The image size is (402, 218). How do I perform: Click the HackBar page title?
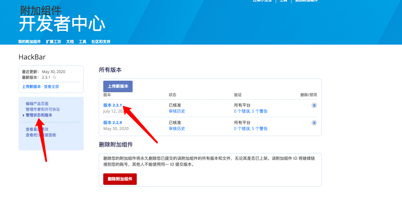tap(32, 57)
